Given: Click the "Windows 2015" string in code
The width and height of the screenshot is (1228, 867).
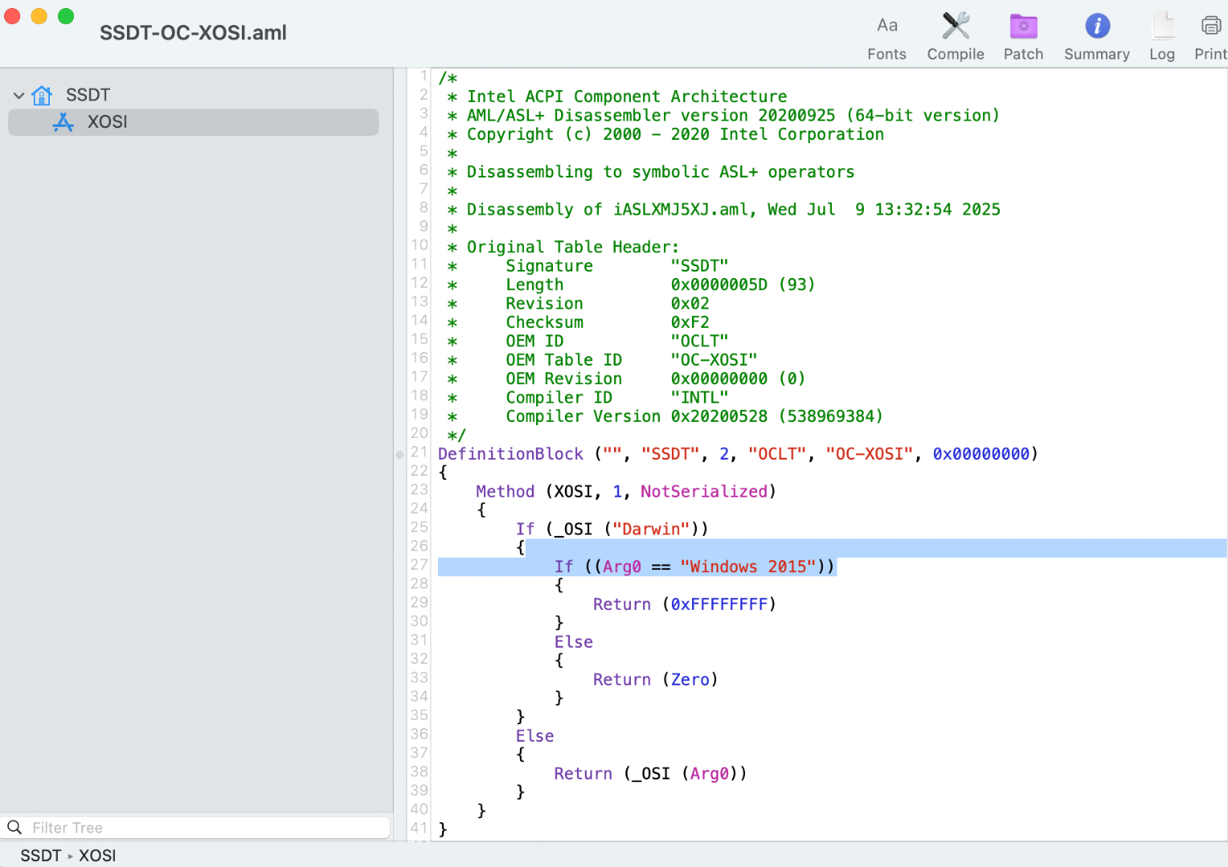Looking at the screenshot, I should pos(747,567).
